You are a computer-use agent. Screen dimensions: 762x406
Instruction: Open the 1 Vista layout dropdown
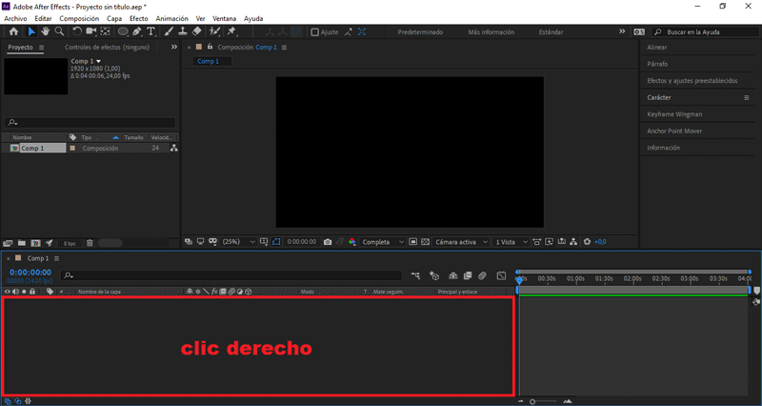tap(511, 242)
